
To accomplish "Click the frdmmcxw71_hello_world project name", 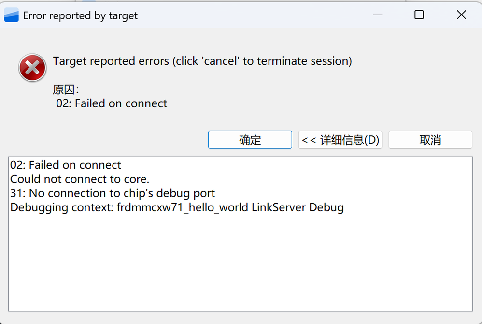I will [183, 208].
